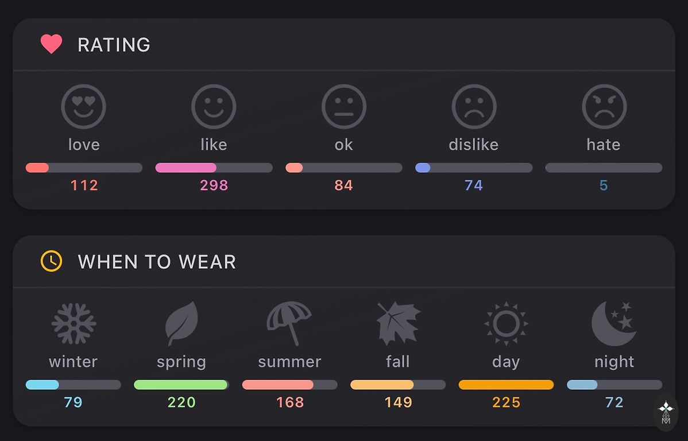This screenshot has width=688, height=441.
Task: Click the day progress bar above 225
Action: pyautogui.click(x=506, y=385)
